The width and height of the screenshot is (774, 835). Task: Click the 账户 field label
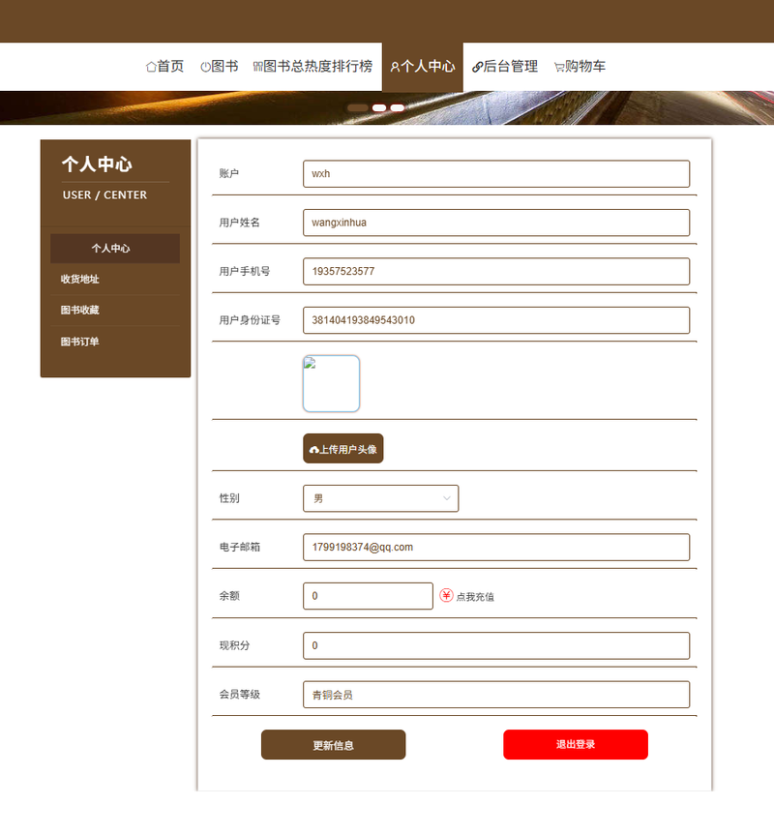pos(229,173)
